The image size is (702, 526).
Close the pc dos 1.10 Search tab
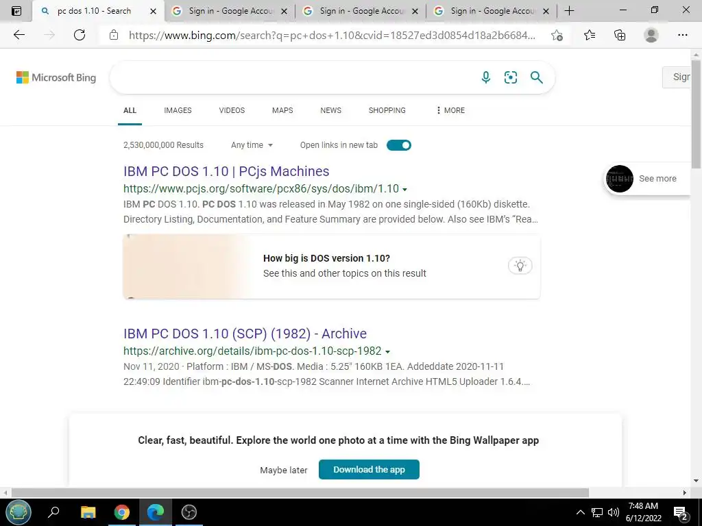(153, 11)
